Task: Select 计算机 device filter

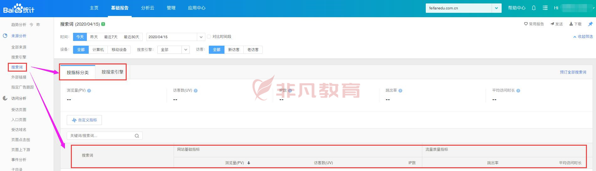Action: pyautogui.click(x=98, y=50)
